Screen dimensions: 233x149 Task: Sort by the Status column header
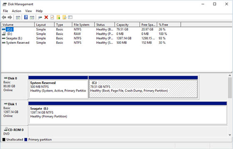(104, 25)
